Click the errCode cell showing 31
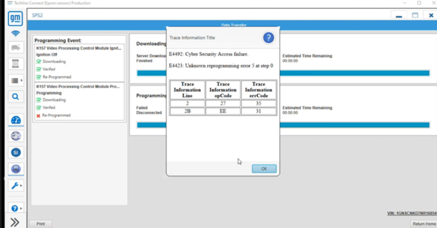 (259, 111)
